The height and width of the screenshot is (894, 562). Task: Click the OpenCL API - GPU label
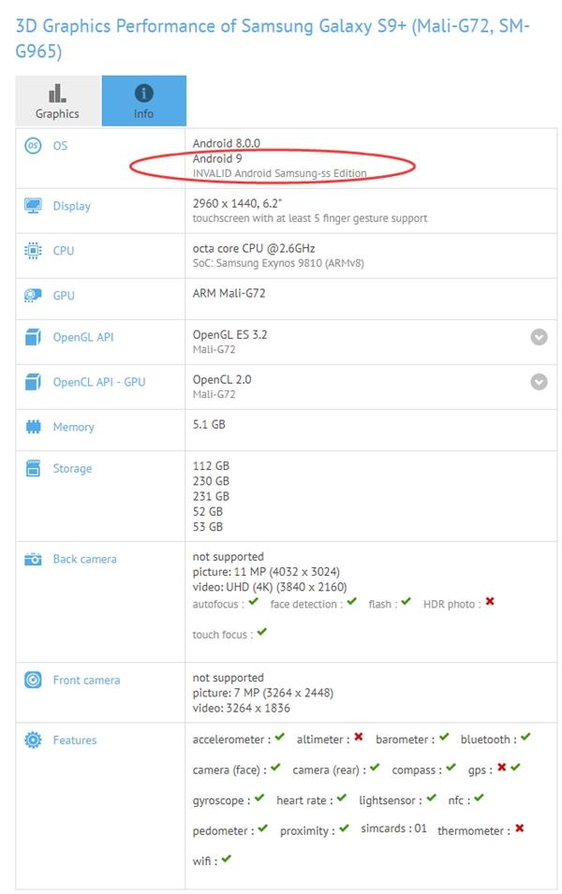(99, 382)
